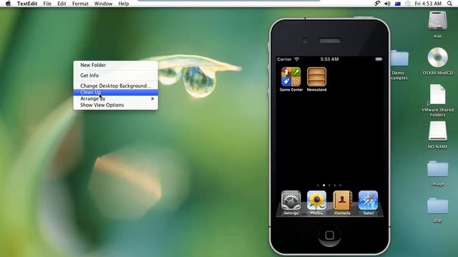Open Spotlight search magnifier icon
The width and height of the screenshot is (458, 257).
click(450, 4)
